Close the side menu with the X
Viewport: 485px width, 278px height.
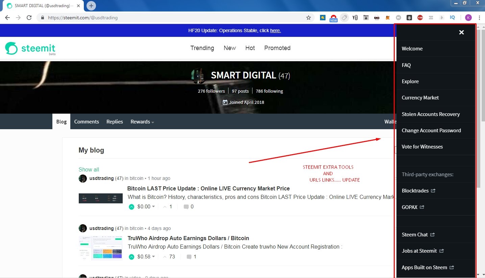pos(461,32)
